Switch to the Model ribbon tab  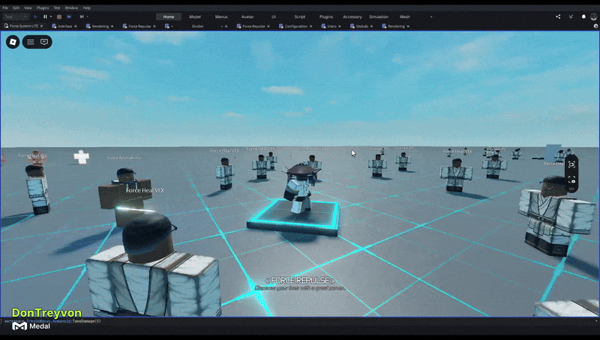click(194, 16)
